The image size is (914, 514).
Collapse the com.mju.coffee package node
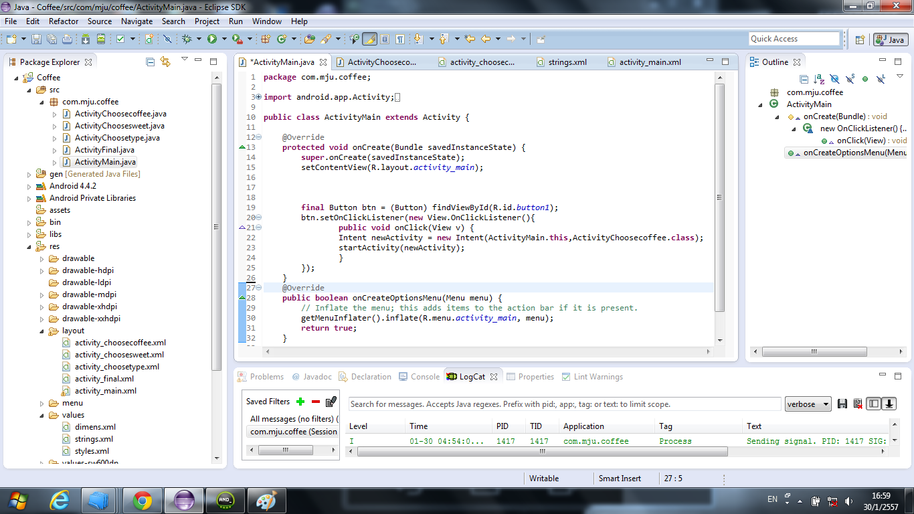41,102
